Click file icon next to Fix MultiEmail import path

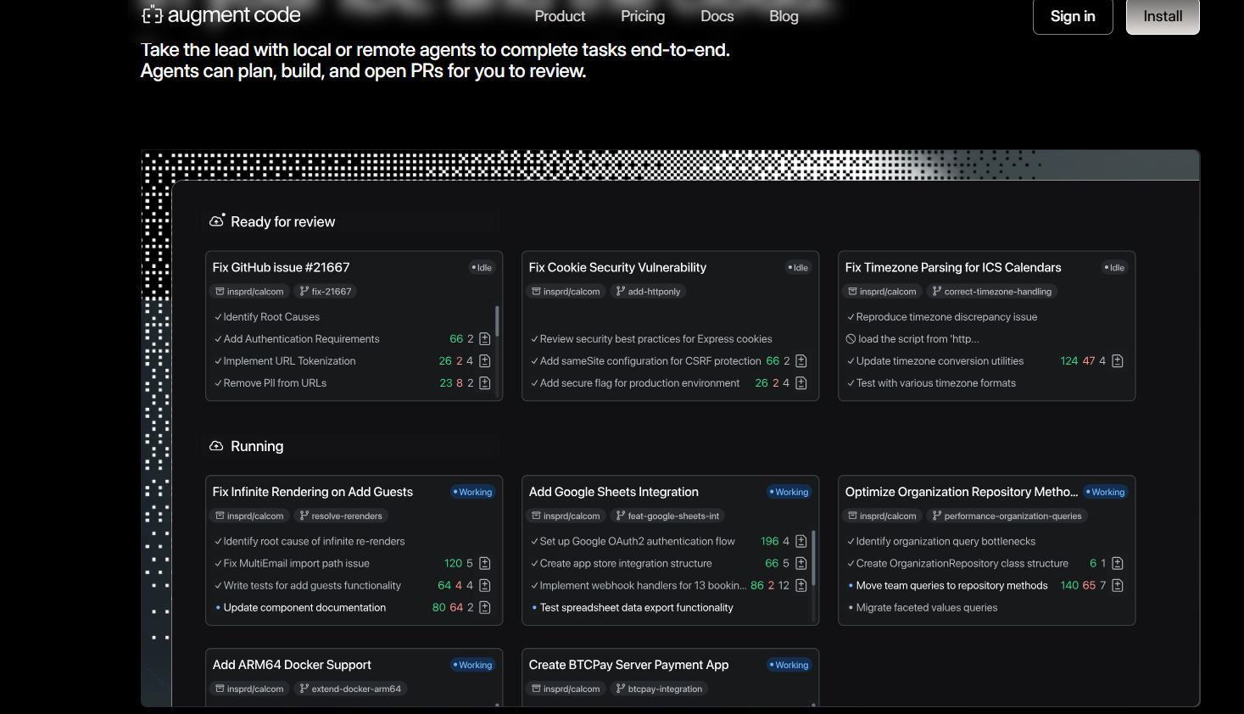tap(485, 564)
